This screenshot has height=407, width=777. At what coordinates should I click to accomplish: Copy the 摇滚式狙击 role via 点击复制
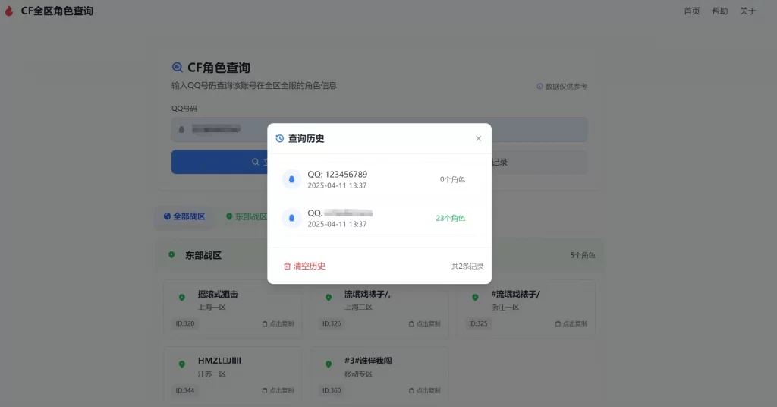[x=278, y=323]
